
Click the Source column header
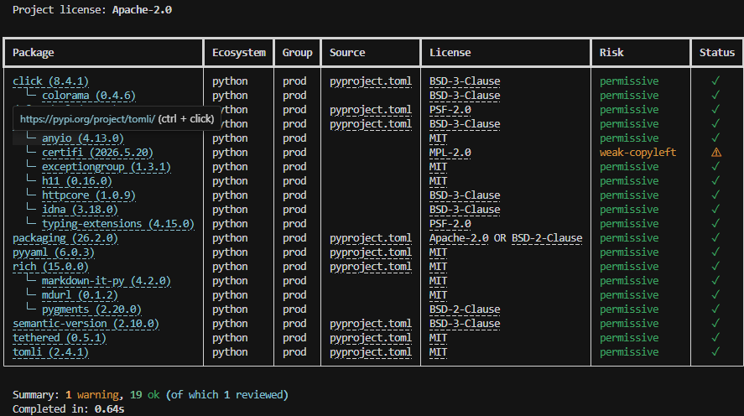pyautogui.click(x=347, y=53)
